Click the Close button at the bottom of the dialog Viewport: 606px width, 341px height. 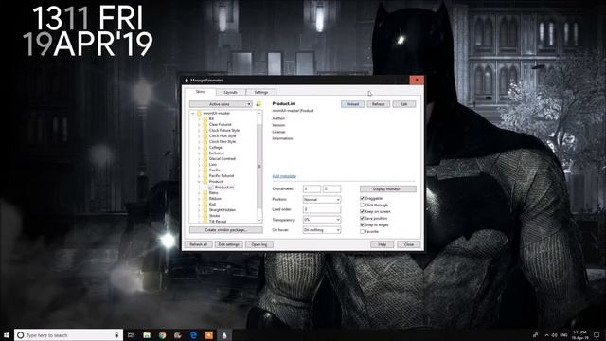[x=409, y=244]
